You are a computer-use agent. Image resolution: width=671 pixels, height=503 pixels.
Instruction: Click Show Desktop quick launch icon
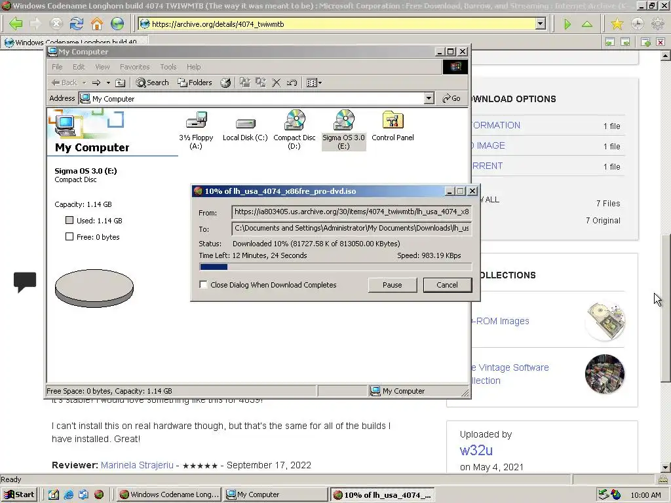click(x=54, y=494)
